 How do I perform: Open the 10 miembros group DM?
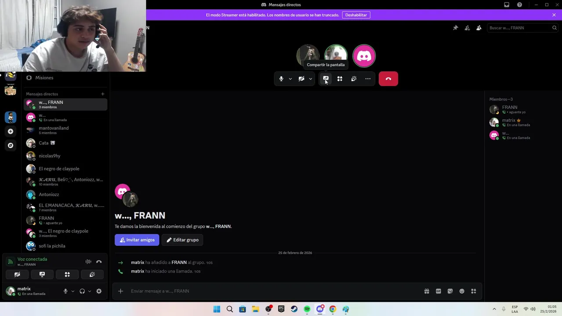coord(65,182)
